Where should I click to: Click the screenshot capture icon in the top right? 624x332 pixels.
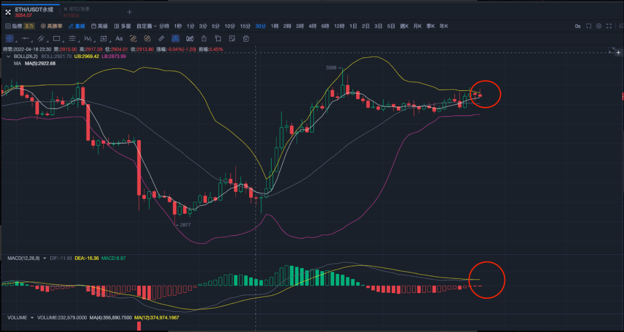pos(589,26)
